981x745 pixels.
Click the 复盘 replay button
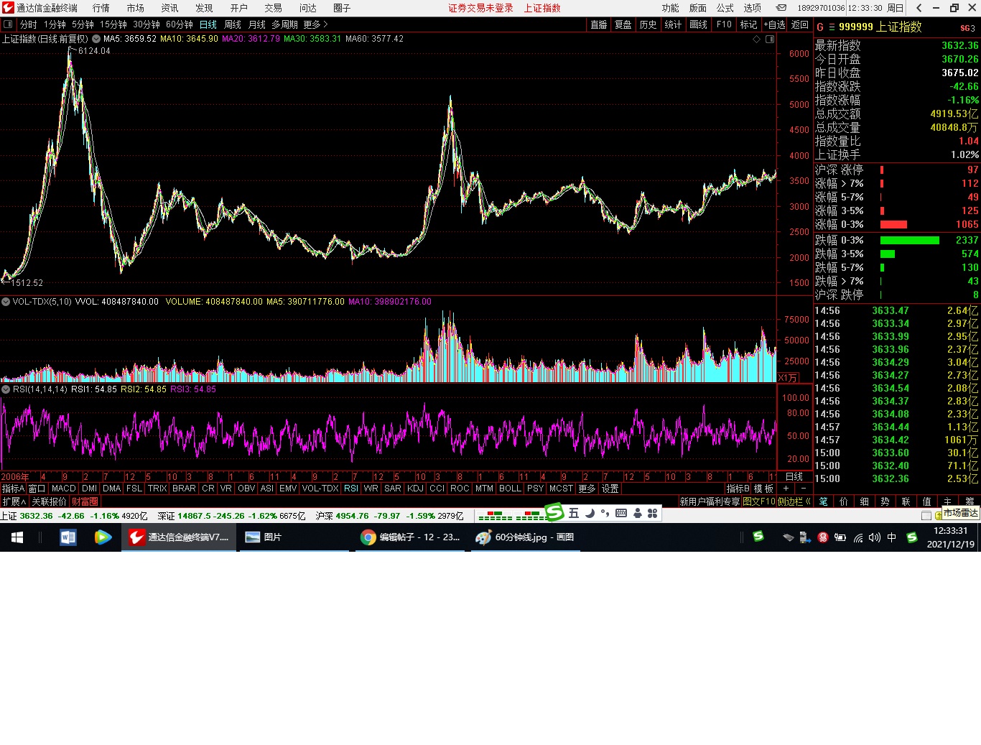click(623, 24)
